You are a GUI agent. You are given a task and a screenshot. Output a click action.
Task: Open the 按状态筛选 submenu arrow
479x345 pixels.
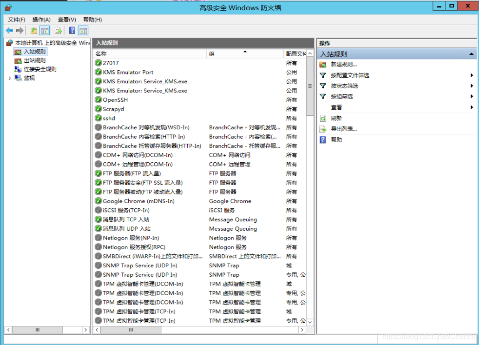click(x=472, y=86)
